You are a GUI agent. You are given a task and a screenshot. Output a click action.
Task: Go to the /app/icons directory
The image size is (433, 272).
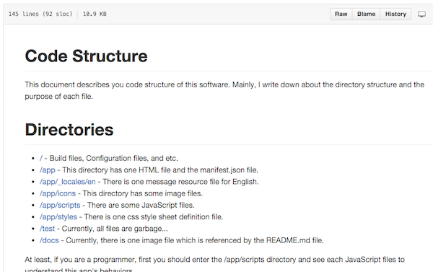tap(58, 193)
